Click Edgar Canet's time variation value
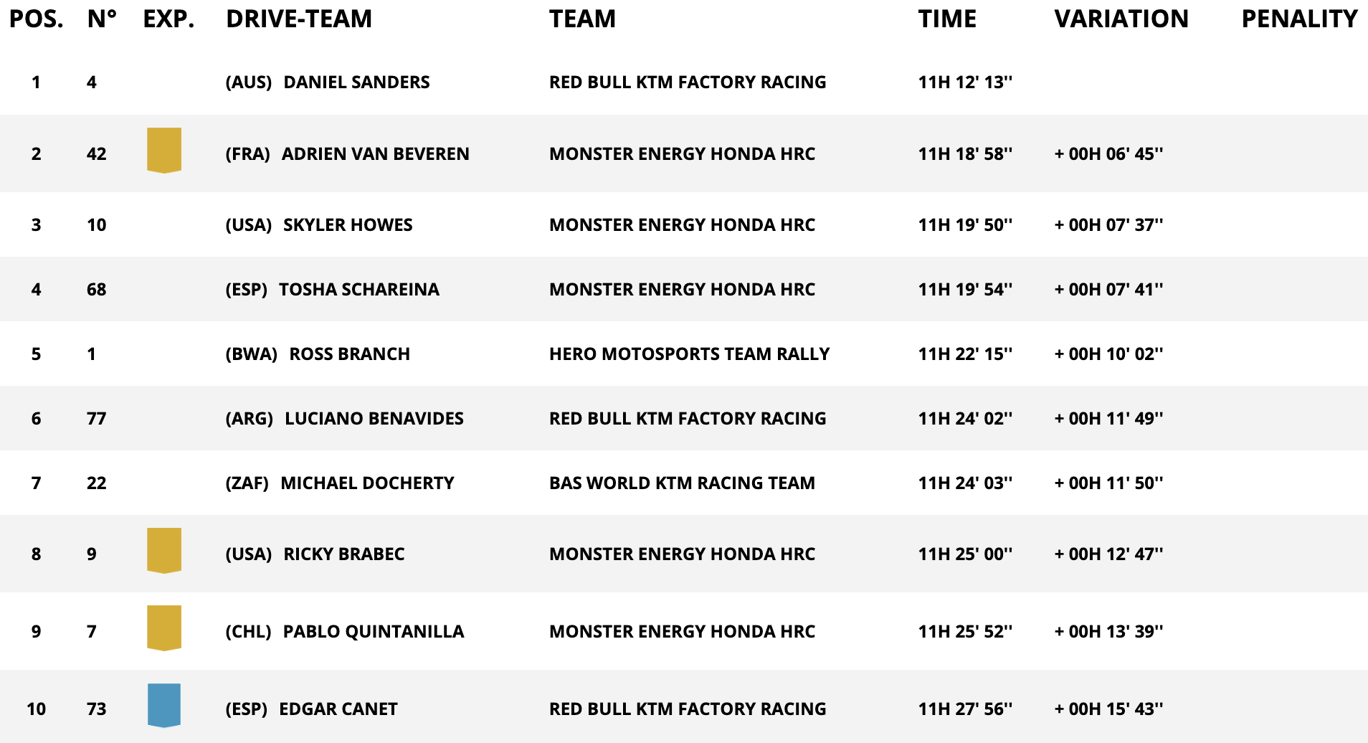 (x=1108, y=709)
